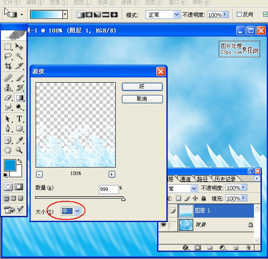Zoom out preview with minus button
The image size is (268, 259).
[39, 175]
